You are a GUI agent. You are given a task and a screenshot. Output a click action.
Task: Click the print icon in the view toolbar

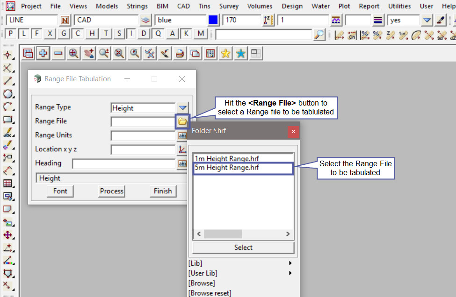[x=180, y=54]
